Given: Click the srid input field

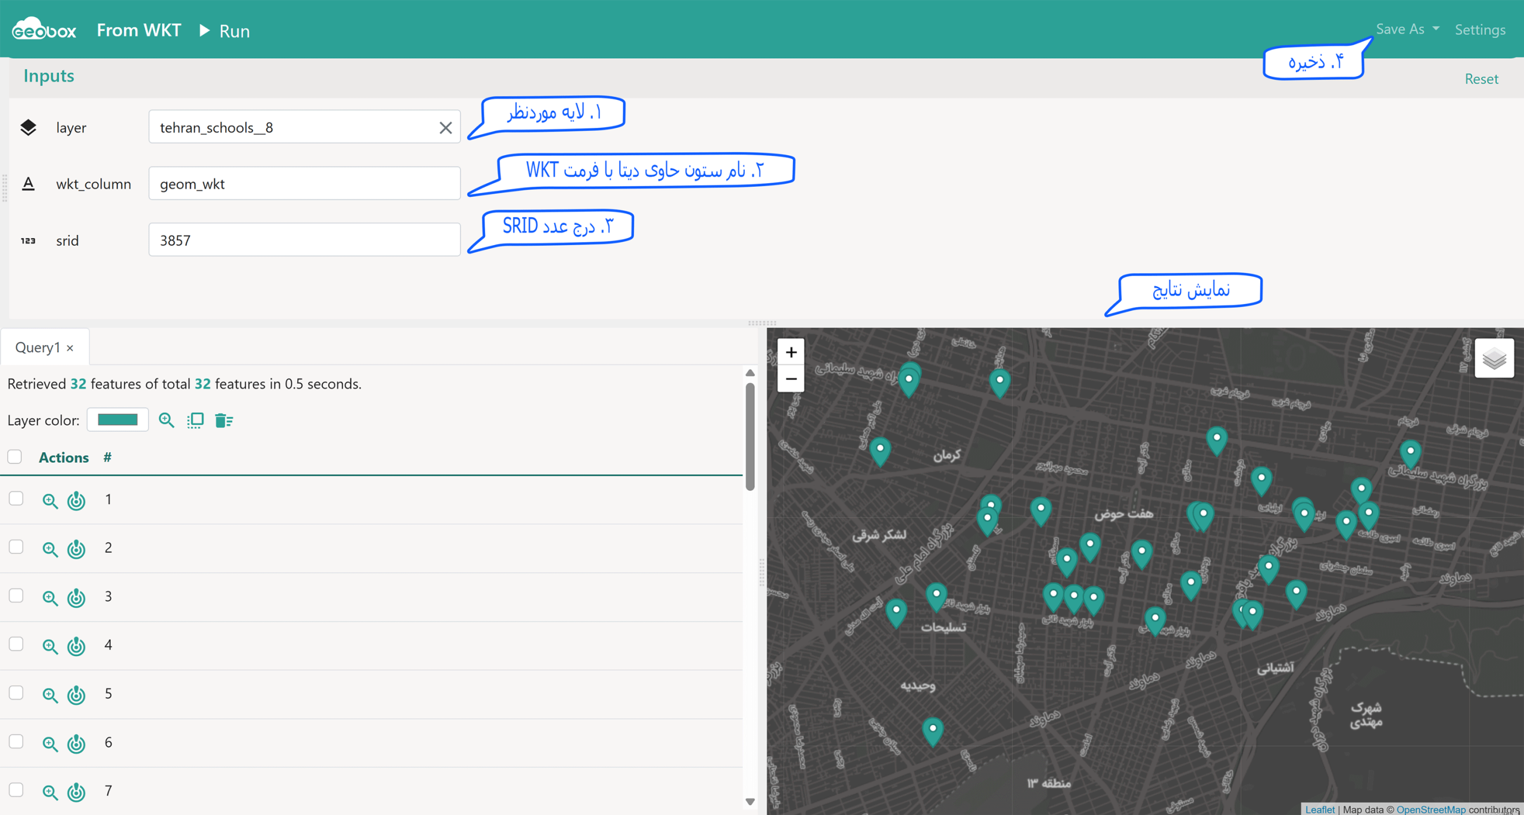Looking at the screenshot, I should coord(304,240).
